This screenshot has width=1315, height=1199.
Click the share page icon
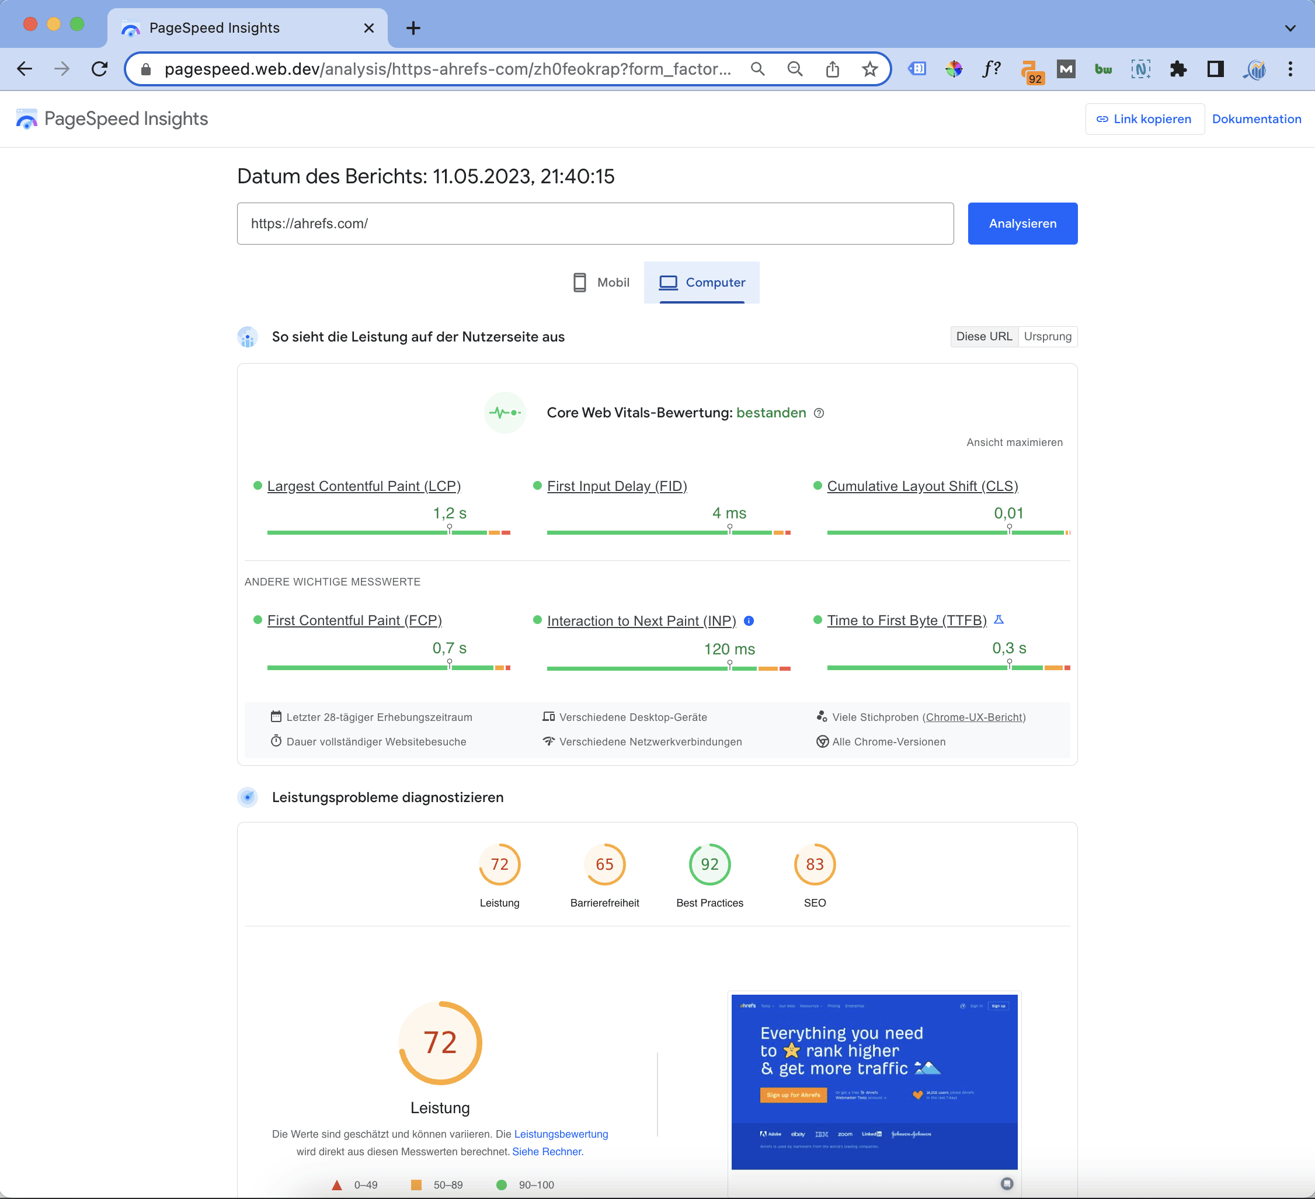(x=832, y=69)
